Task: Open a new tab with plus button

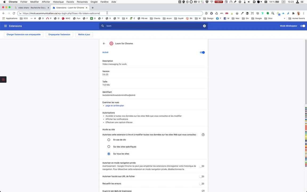Action: pyautogui.click(x=93, y=8)
